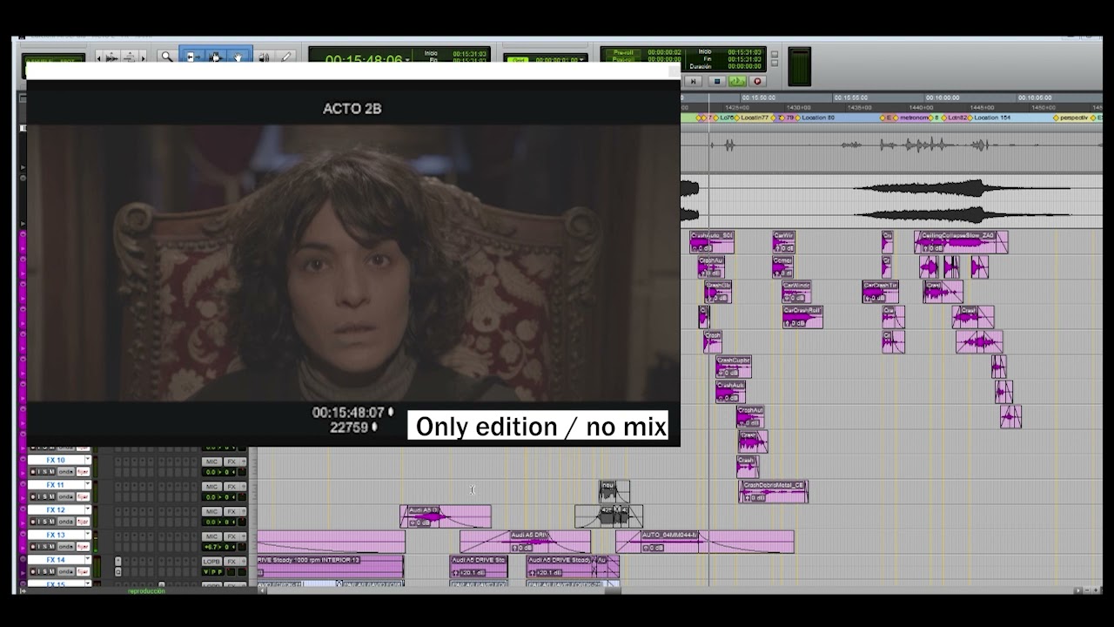Click the red Record transport button
Screen dimensions: 1114x627
pos(757,81)
